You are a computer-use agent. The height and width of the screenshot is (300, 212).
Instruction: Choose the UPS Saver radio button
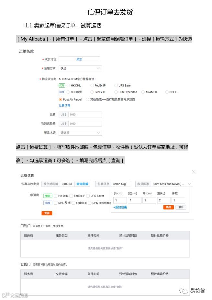coord(116,86)
